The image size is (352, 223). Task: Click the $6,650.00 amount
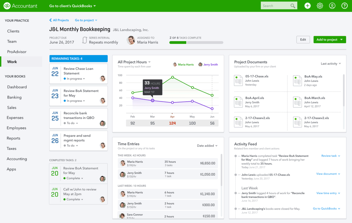(208, 163)
